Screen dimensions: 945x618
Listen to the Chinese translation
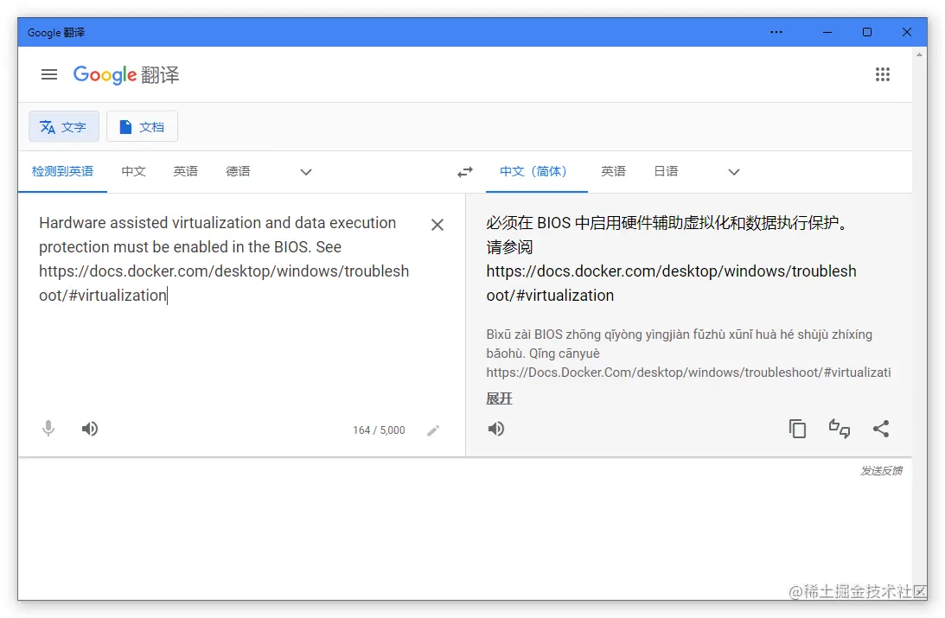click(x=496, y=429)
